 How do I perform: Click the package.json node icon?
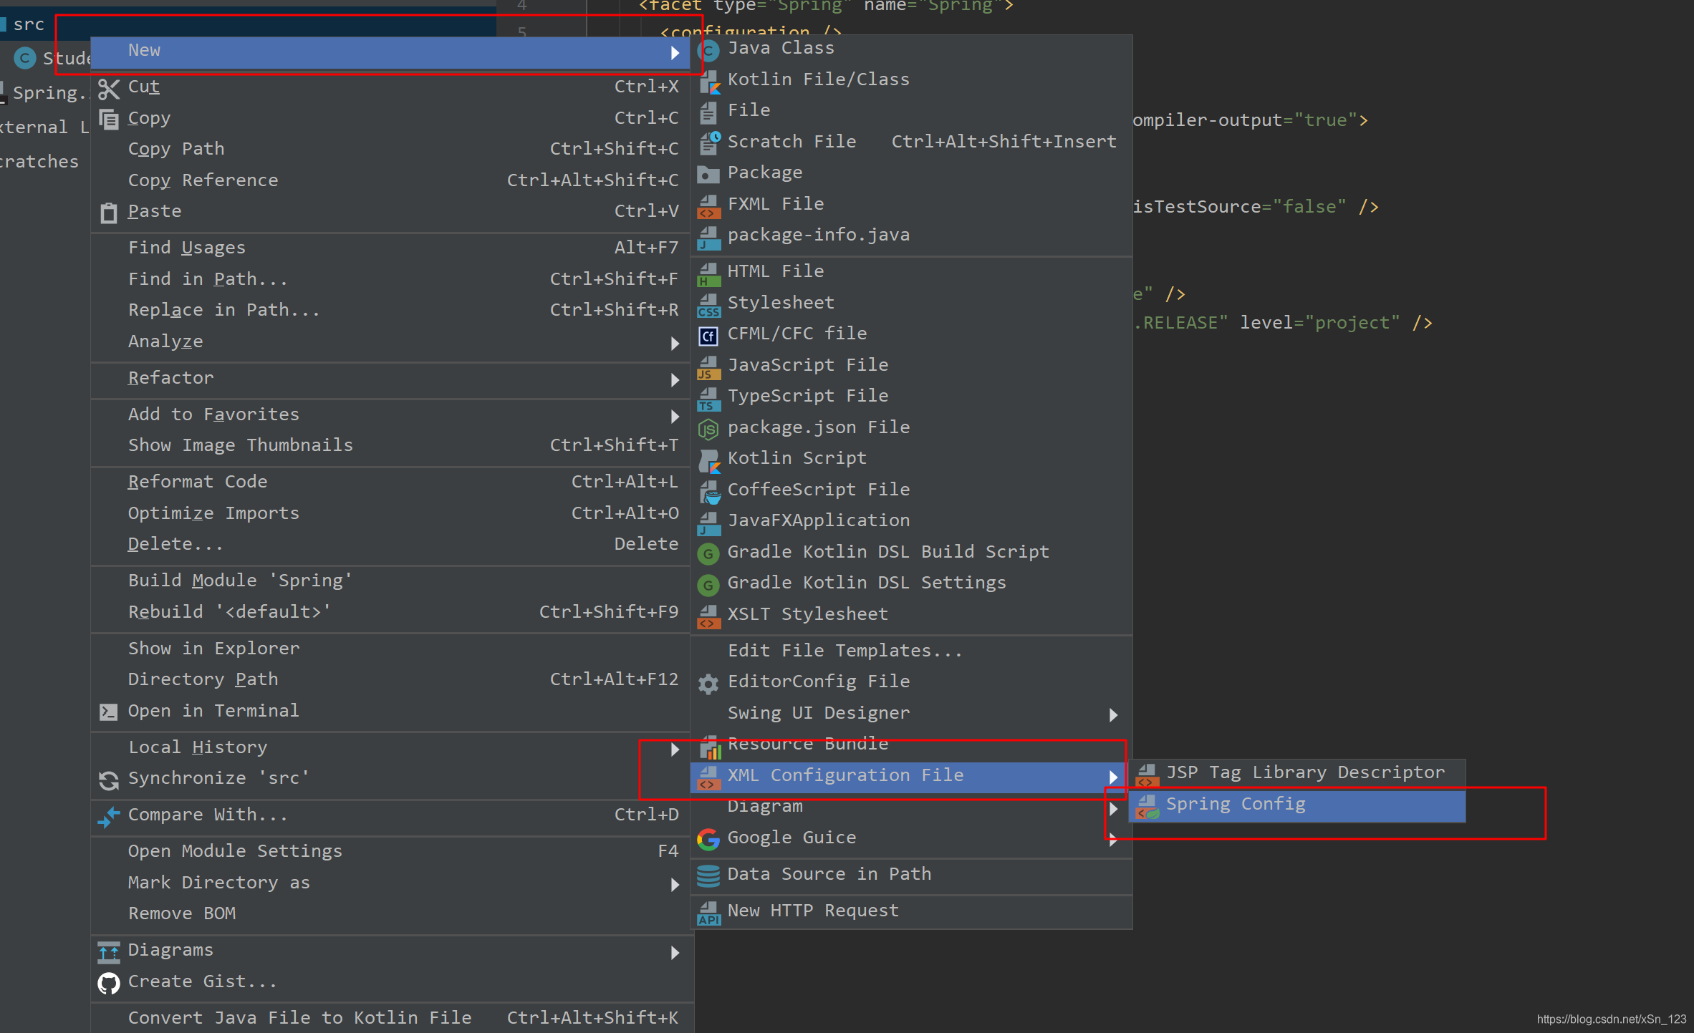(708, 429)
